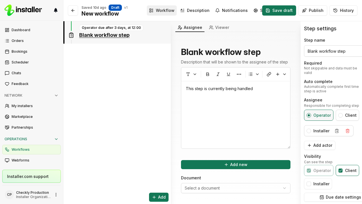Insert a link using the link icon
This screenshot has height=204, width=362.
[x=269, y=74]
